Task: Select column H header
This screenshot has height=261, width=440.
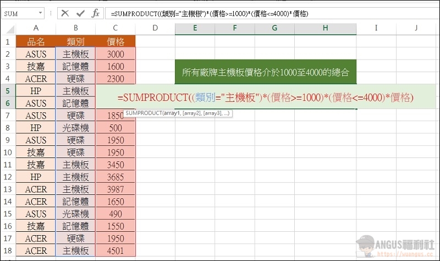Action: [x=326, y=28]
